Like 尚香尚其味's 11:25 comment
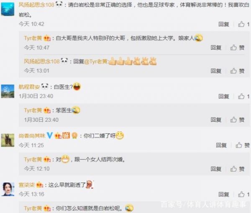251x213 pixels. pyautogui.click(x=243, y=145)
